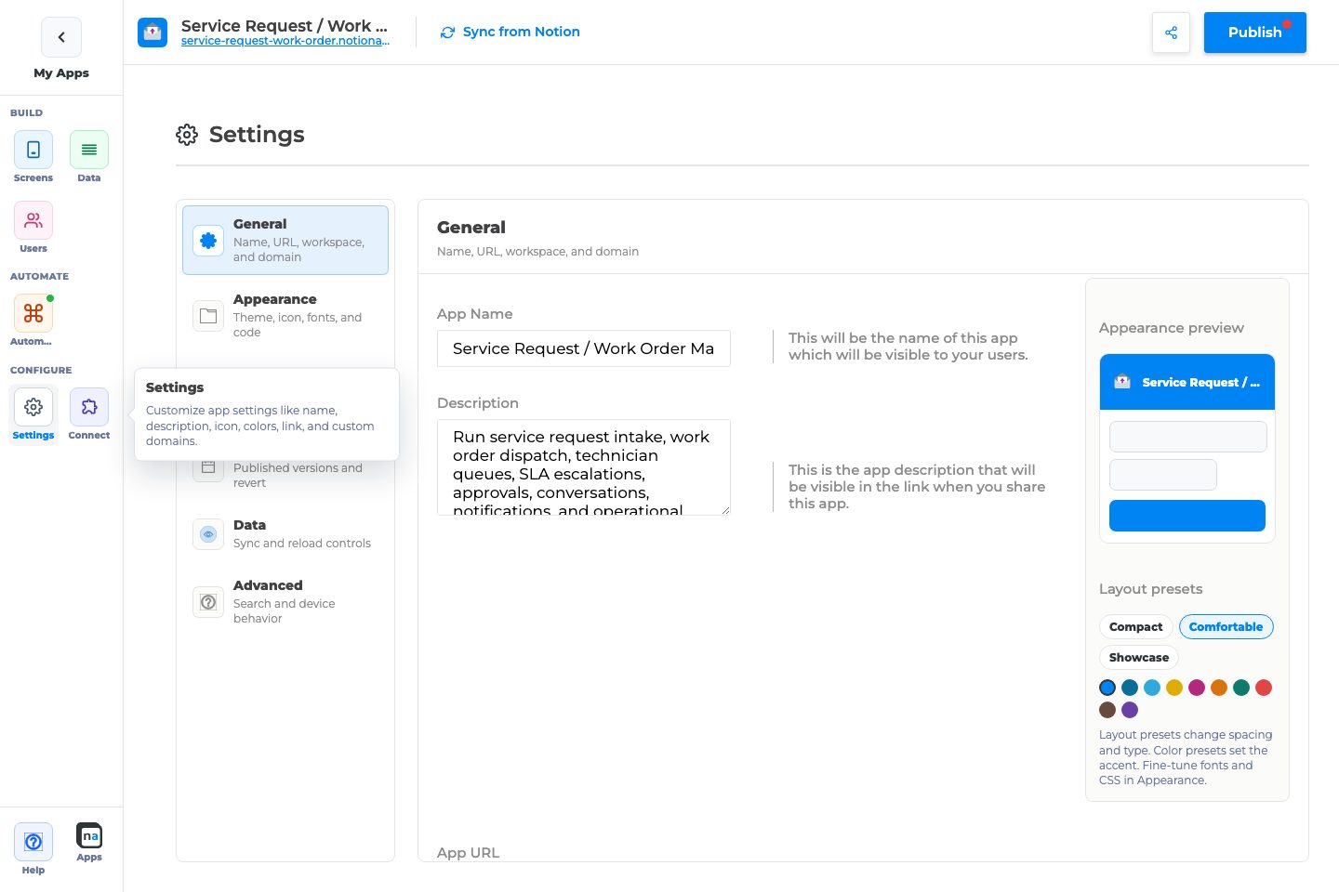Open the Data sync and reload tab
1339x892 pixels.
pos(285,534)
